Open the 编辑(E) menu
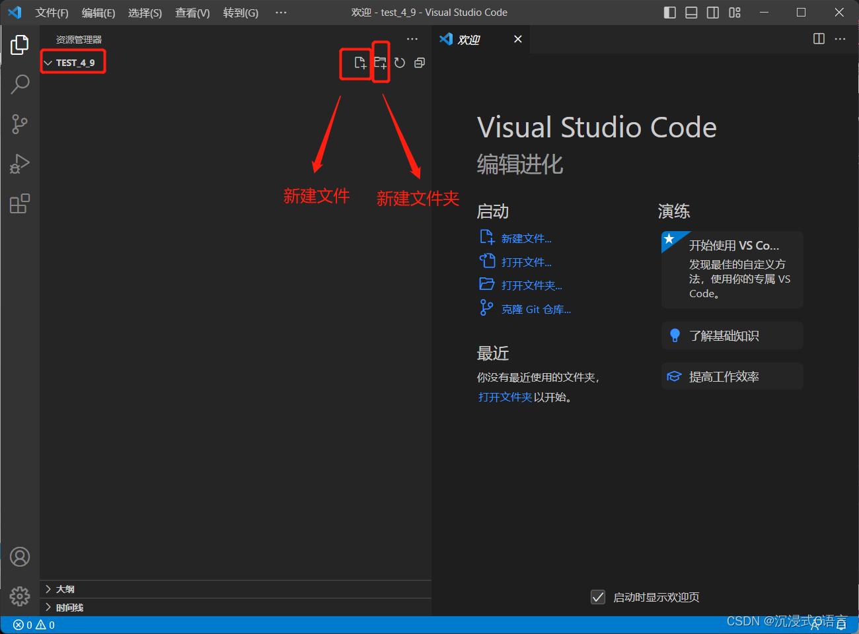Viewport: 859px width, 634px height. (98, 13)
